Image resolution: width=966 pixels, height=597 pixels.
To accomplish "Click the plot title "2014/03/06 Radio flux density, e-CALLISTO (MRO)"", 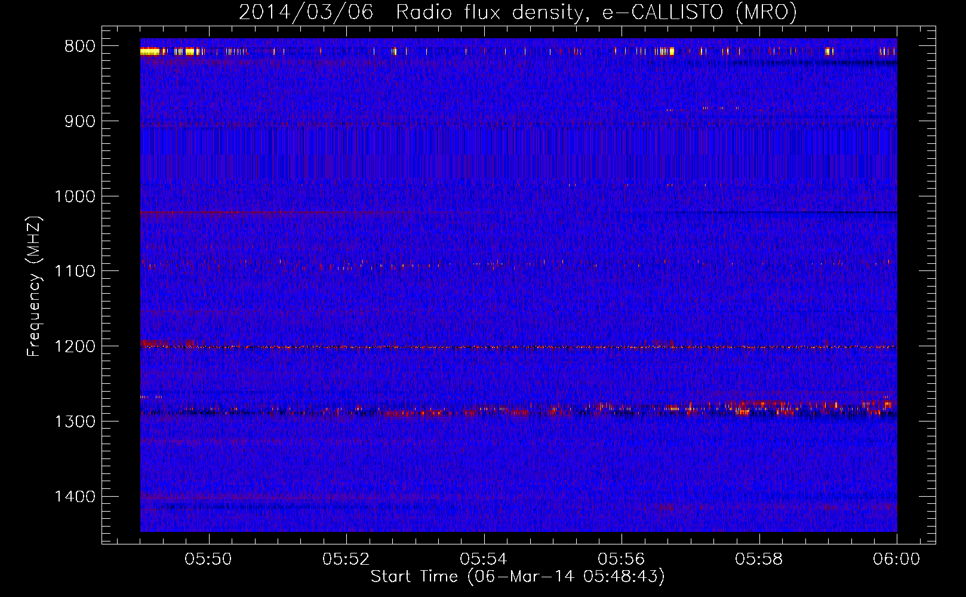I will pyautogui.click(x=518, y=12).
